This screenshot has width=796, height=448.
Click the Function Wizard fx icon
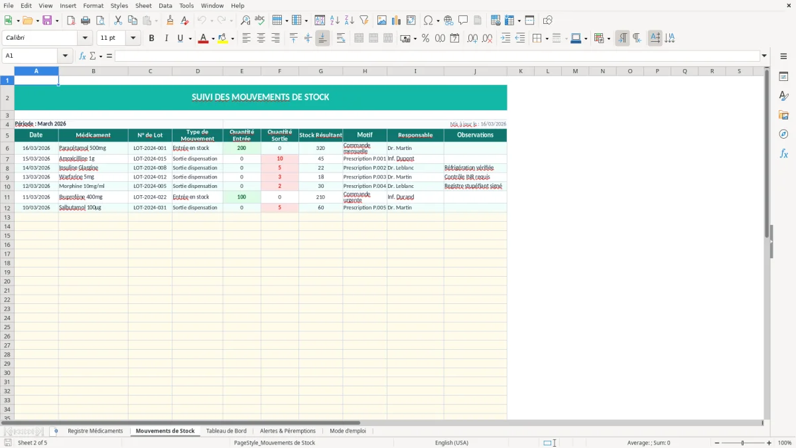(82, 56)
